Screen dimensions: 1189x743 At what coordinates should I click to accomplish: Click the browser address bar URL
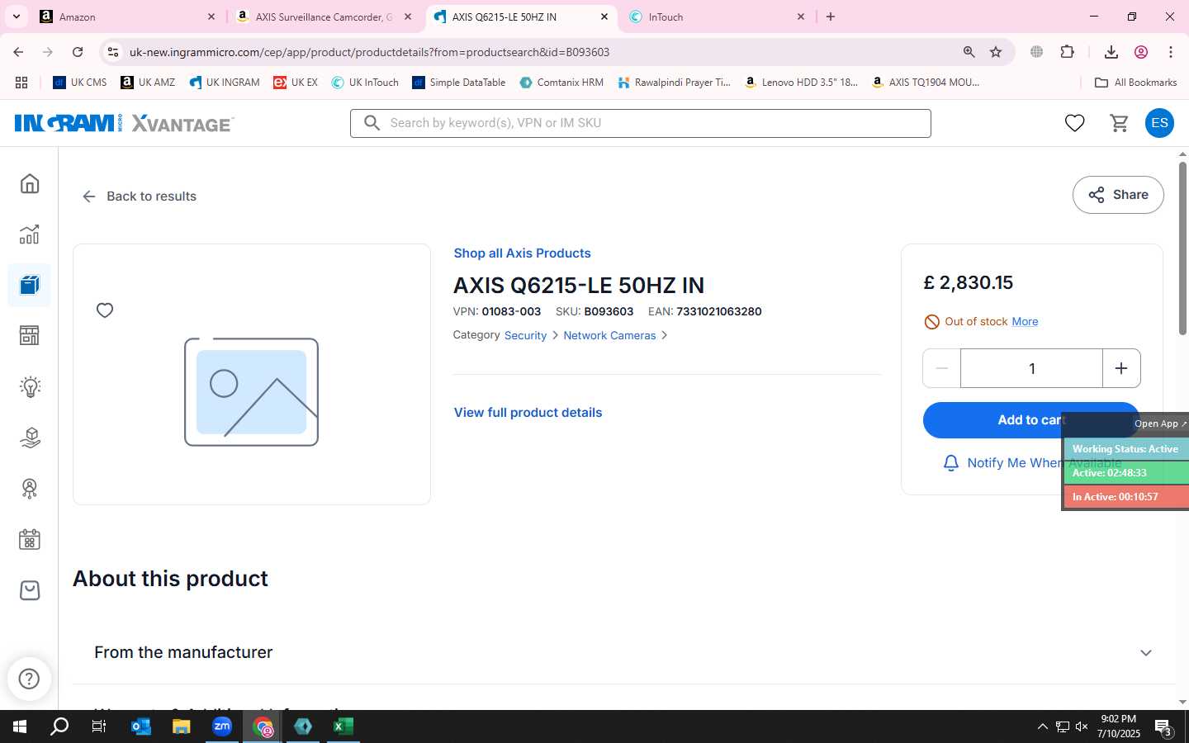[369, 52]
